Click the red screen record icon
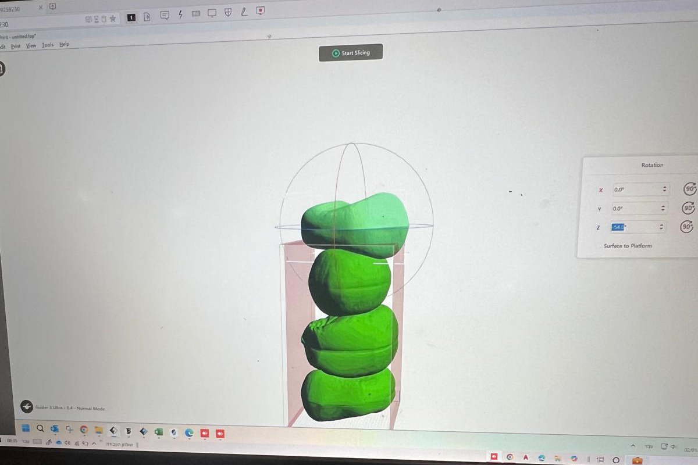This screenshot has width=698, height=465. (x=260, y=10)
